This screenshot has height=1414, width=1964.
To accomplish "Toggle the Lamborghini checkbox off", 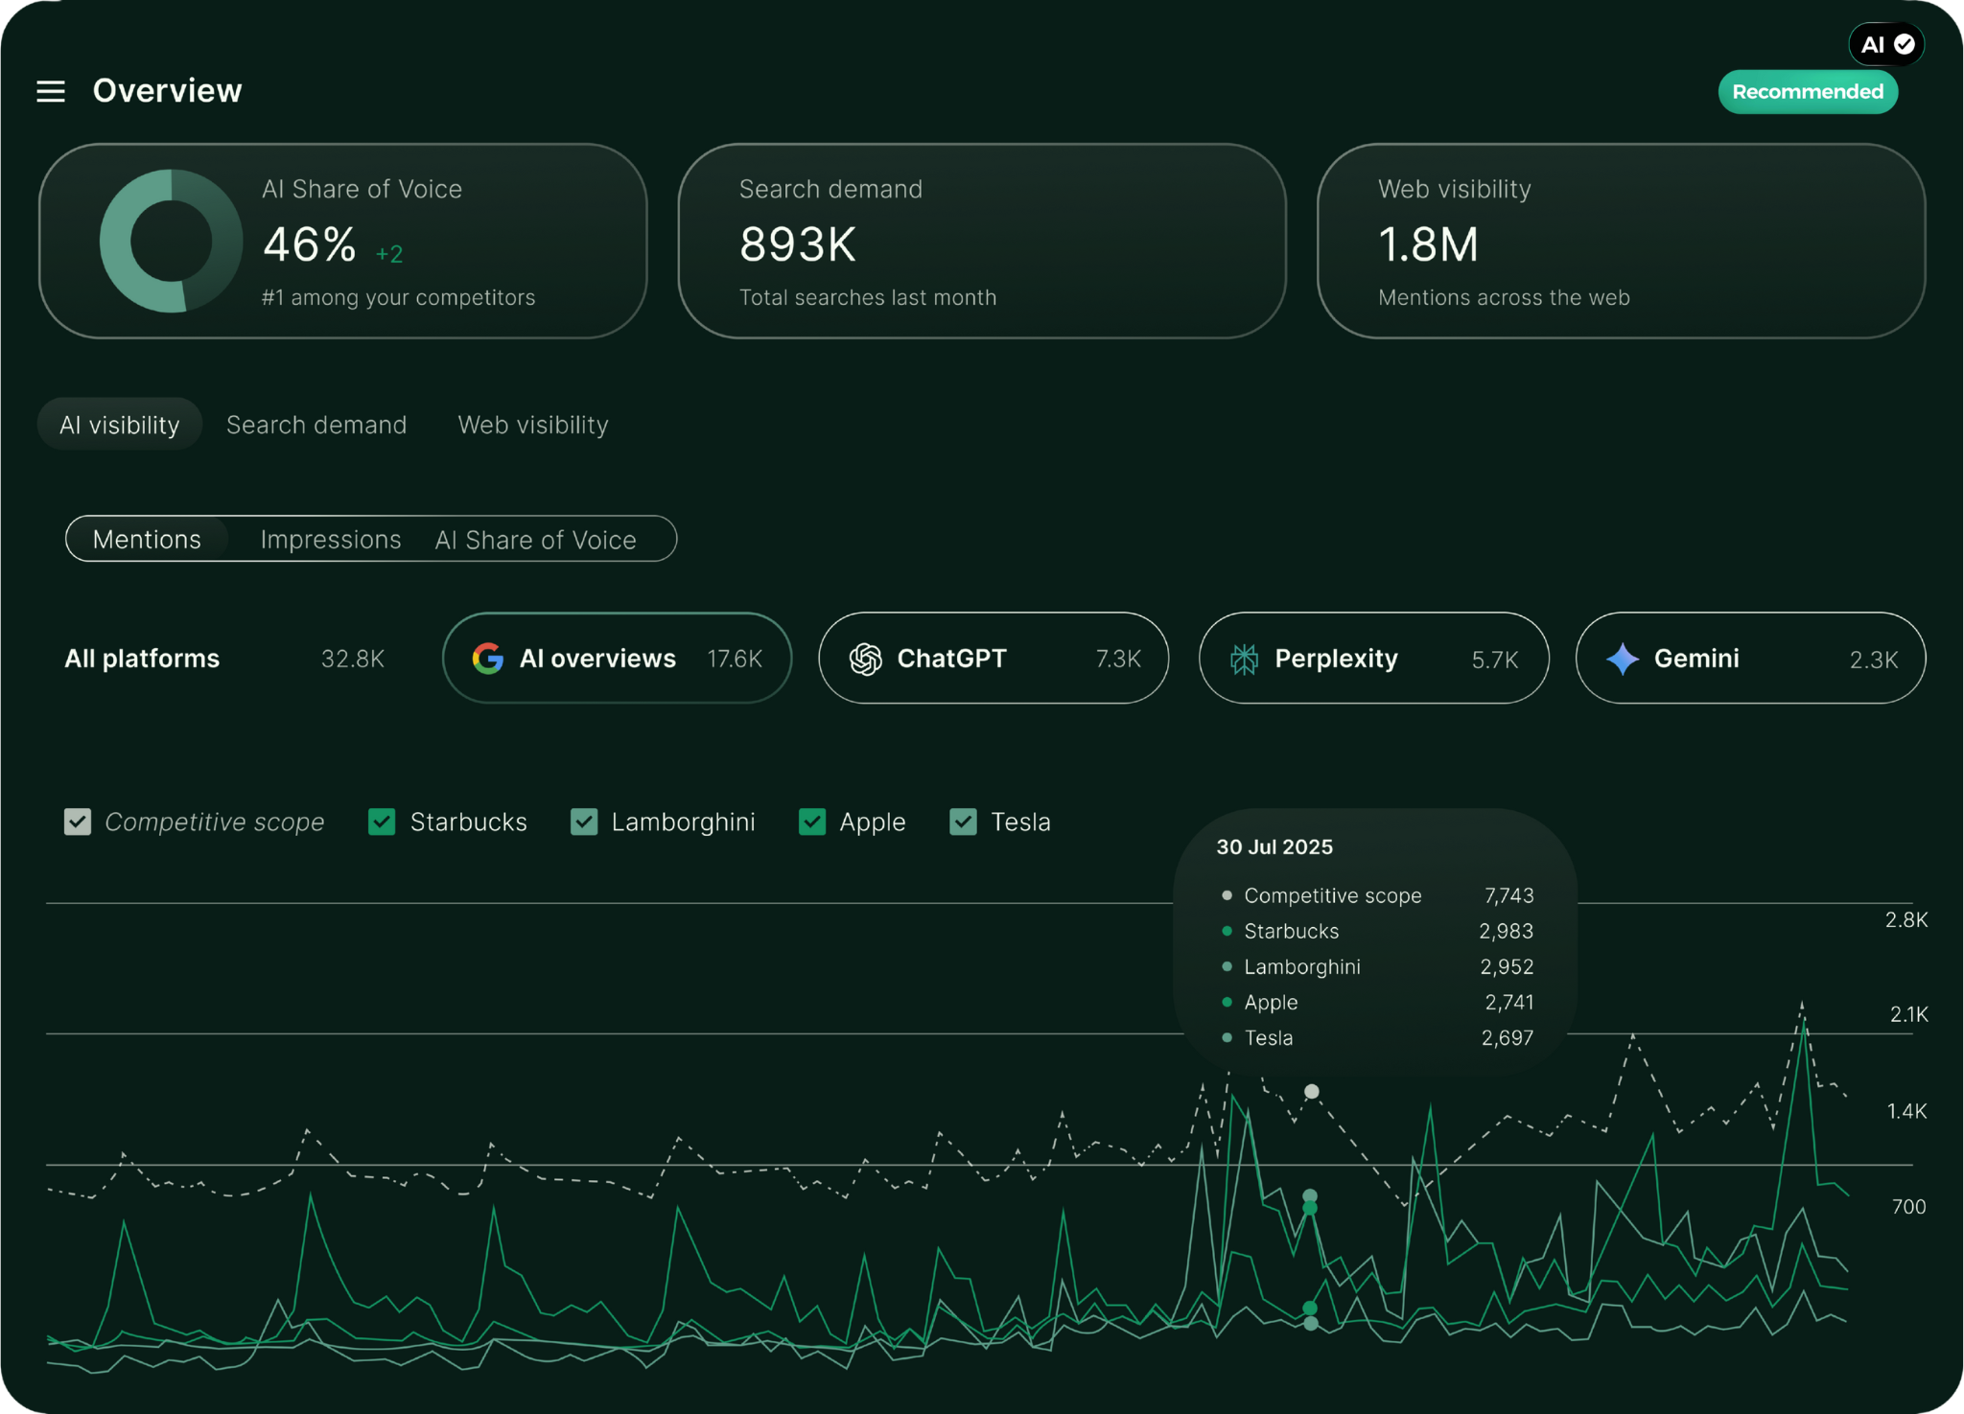I will pyautogui.click(x=584, y=822).
